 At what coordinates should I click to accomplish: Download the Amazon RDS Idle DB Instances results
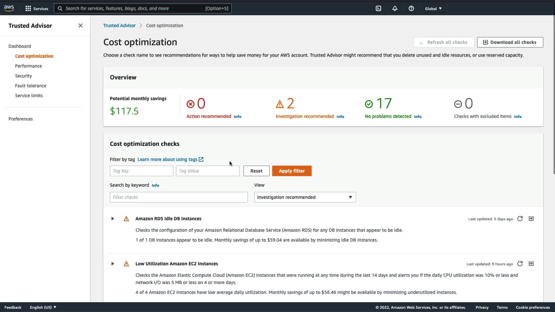tap(531, 219)
